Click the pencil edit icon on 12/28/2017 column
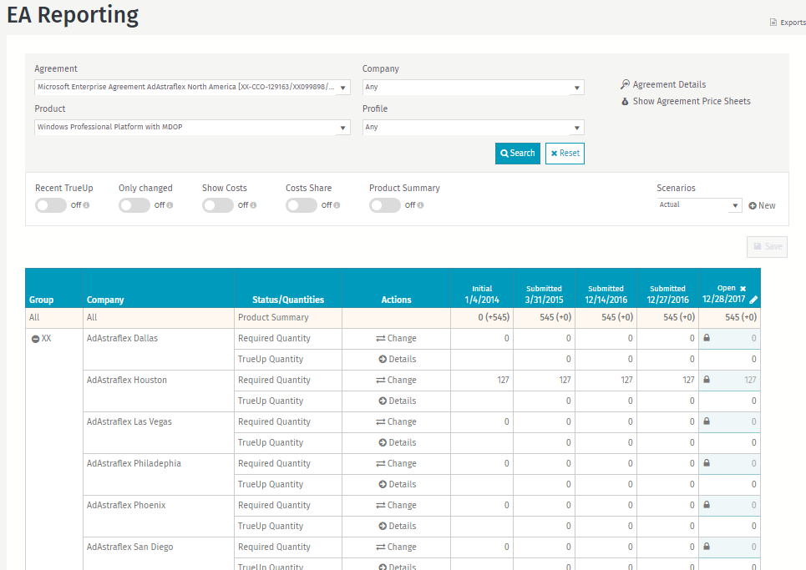 point(753,300)
